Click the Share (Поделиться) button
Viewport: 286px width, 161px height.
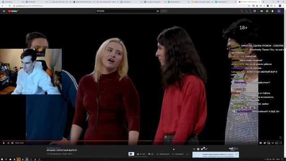tap(163, 154)
